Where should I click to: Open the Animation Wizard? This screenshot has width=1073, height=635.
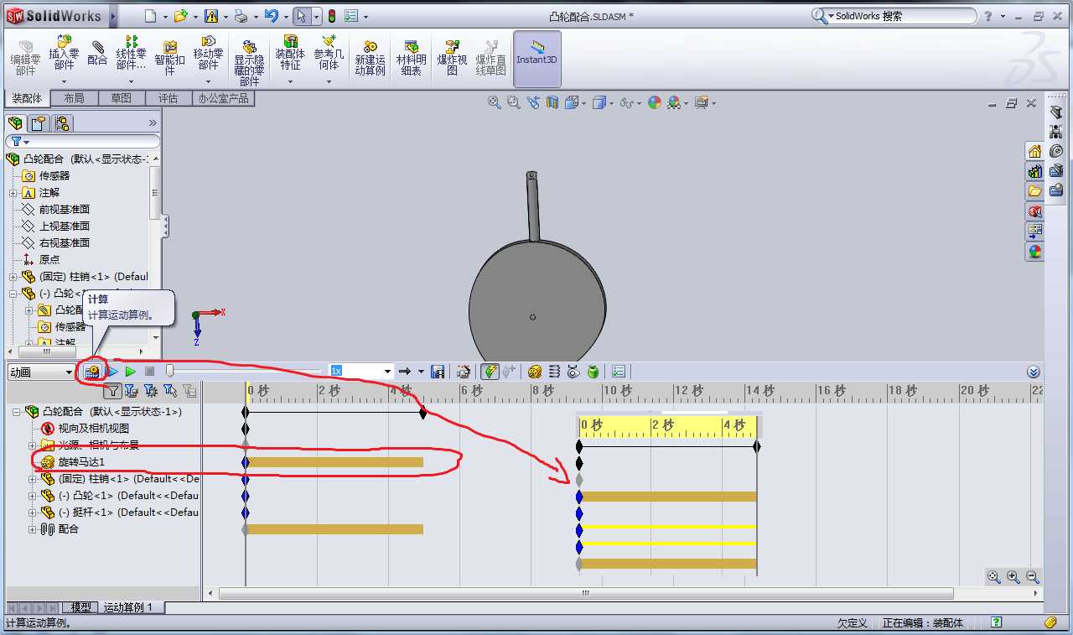pos(463,371)
